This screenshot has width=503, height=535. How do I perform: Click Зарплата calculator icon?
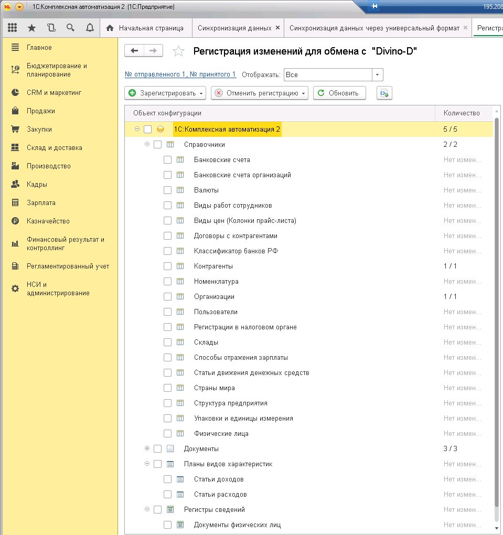pyautogui.click(x=15, y=202)
